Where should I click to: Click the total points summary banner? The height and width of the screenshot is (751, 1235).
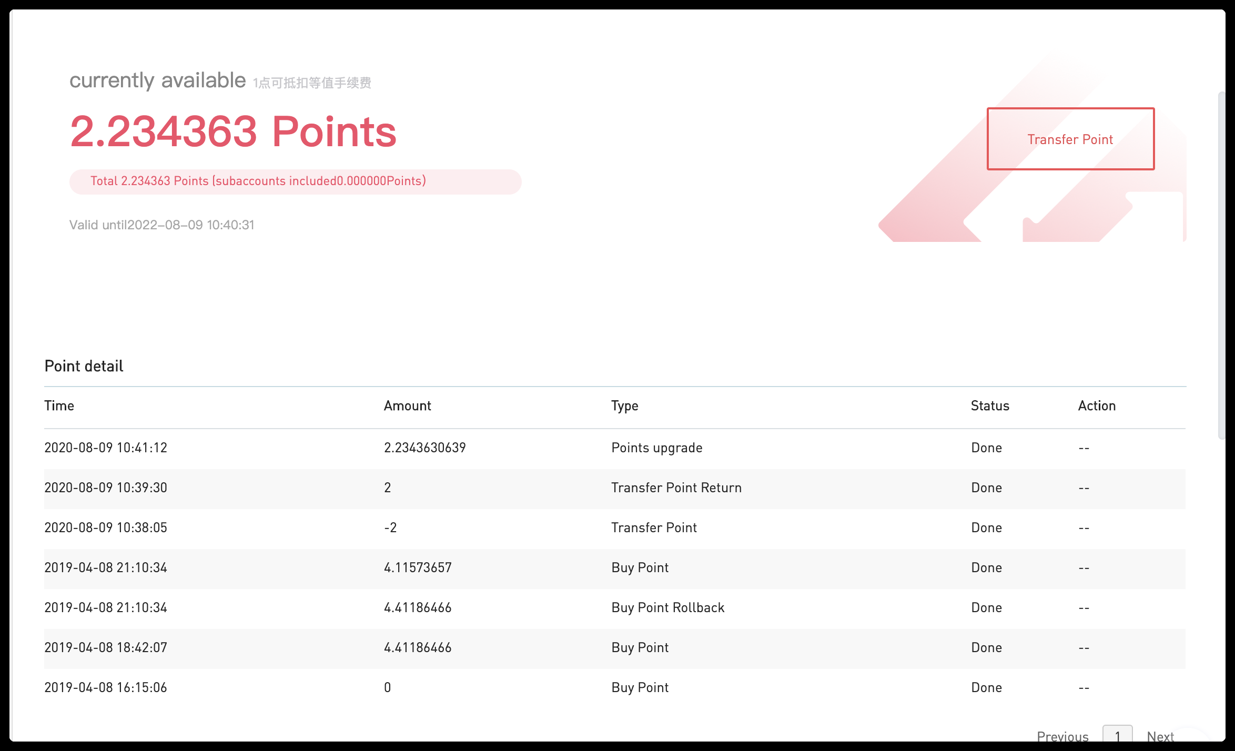click(x=295, y=181)
